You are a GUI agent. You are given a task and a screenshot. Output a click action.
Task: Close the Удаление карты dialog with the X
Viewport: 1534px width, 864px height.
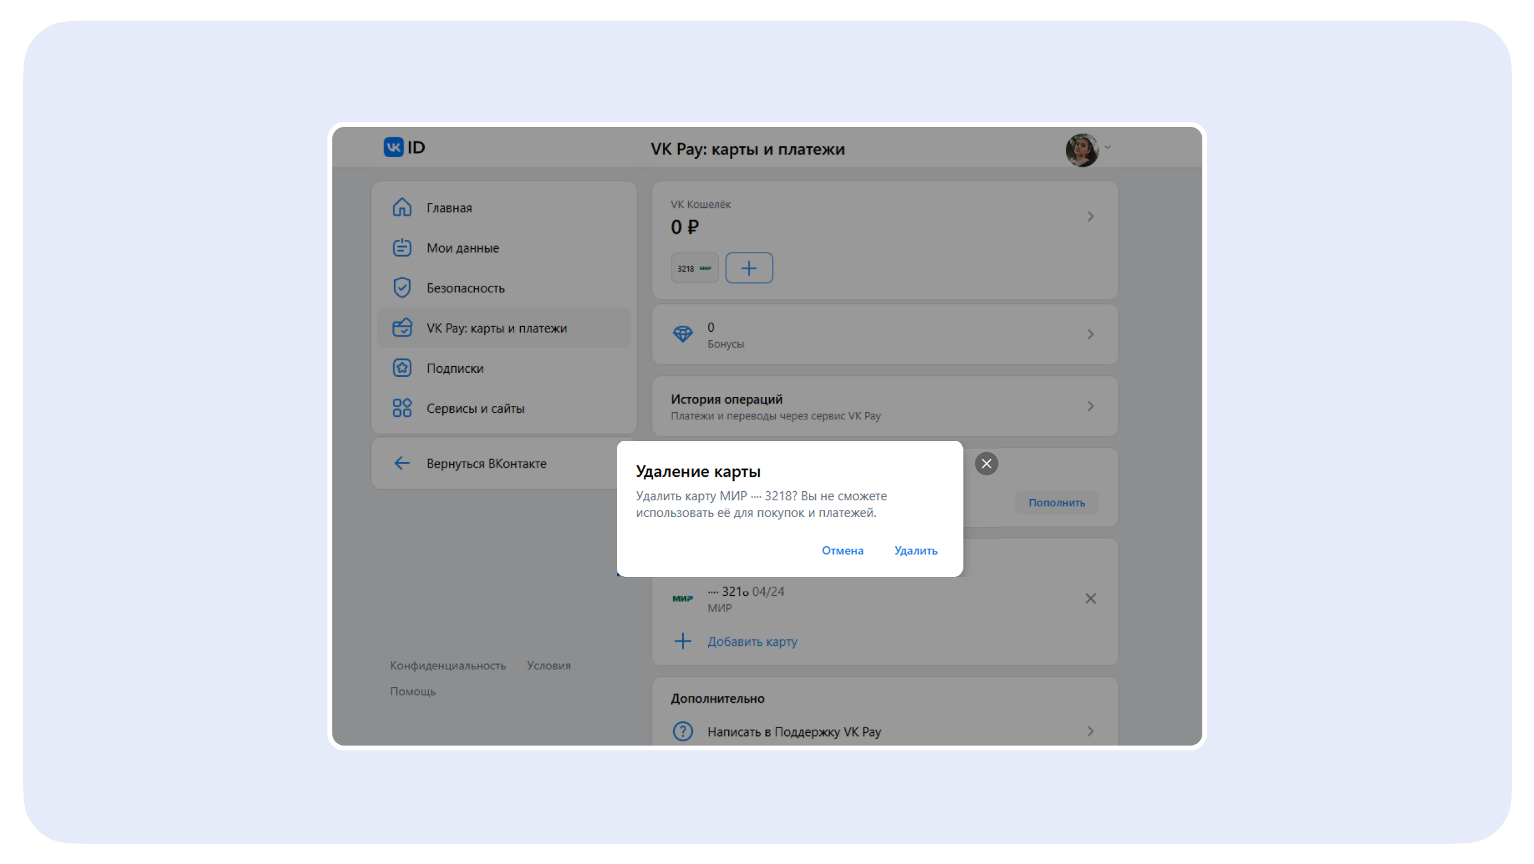[986, 463]
